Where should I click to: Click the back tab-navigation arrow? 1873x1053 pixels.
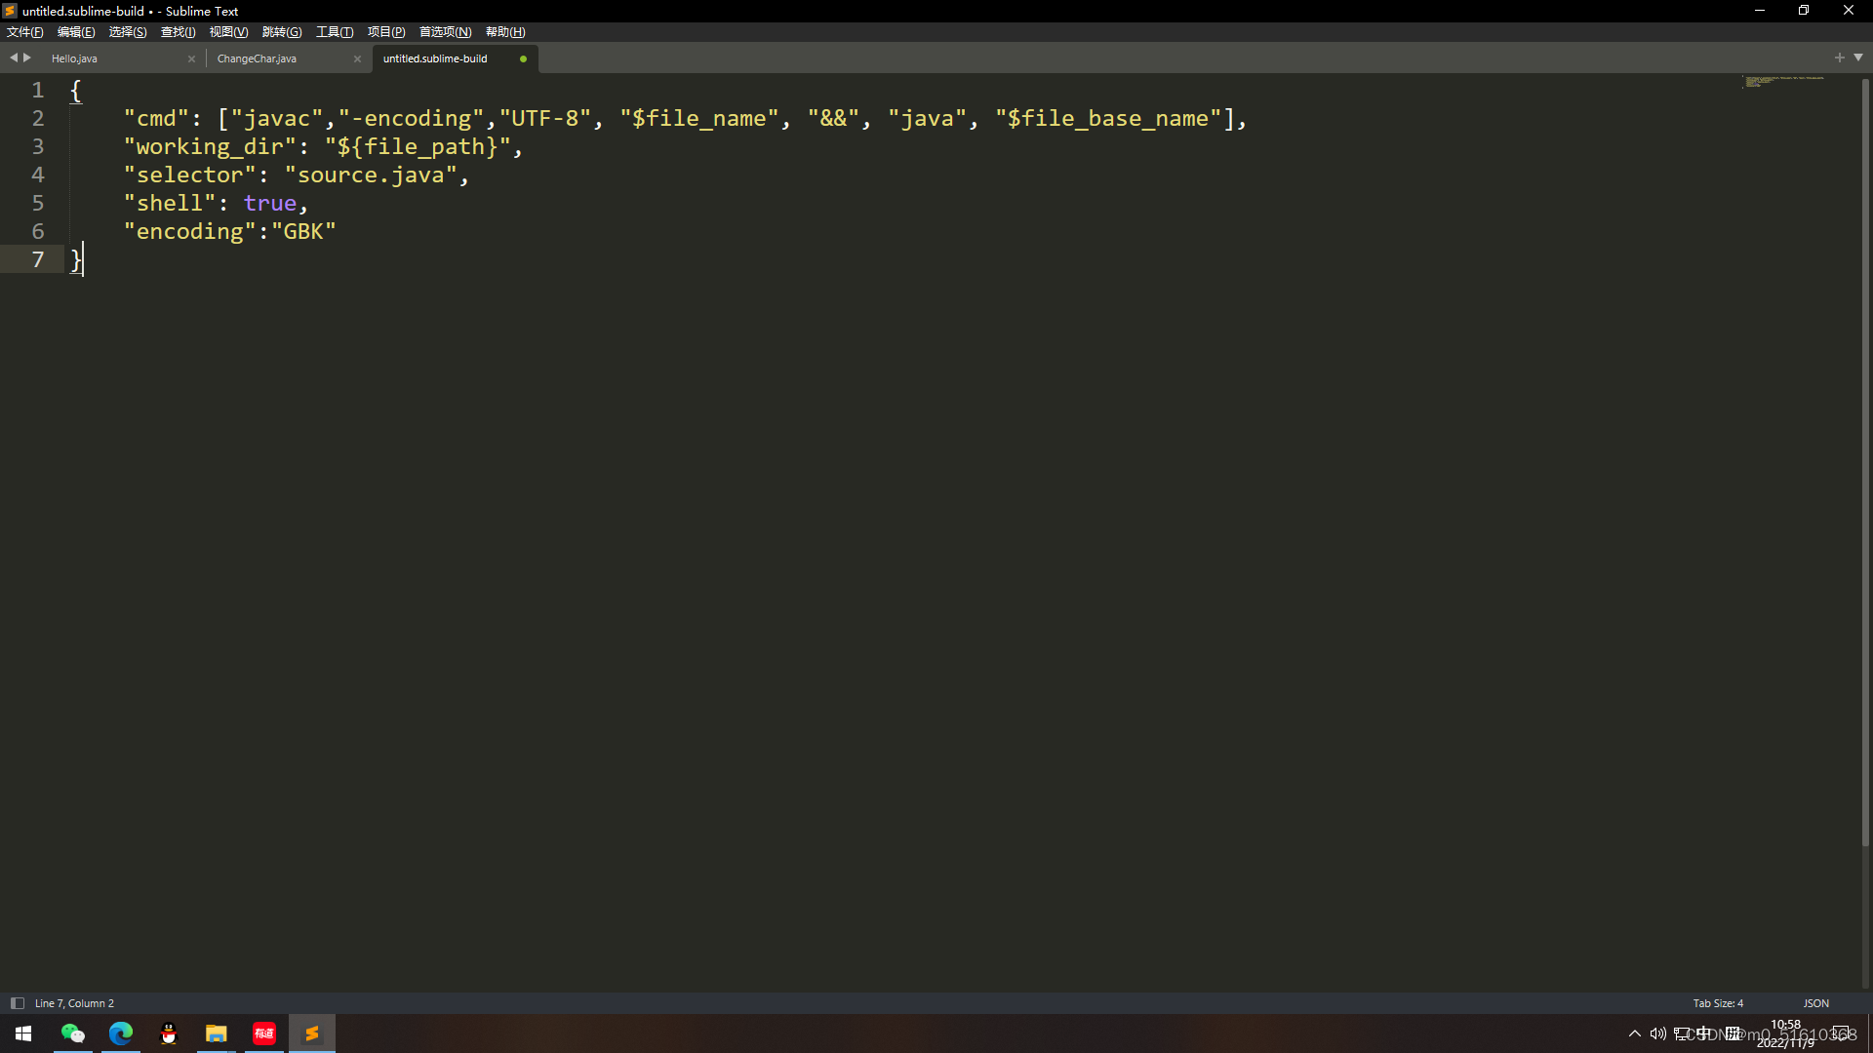pos(13,58)
